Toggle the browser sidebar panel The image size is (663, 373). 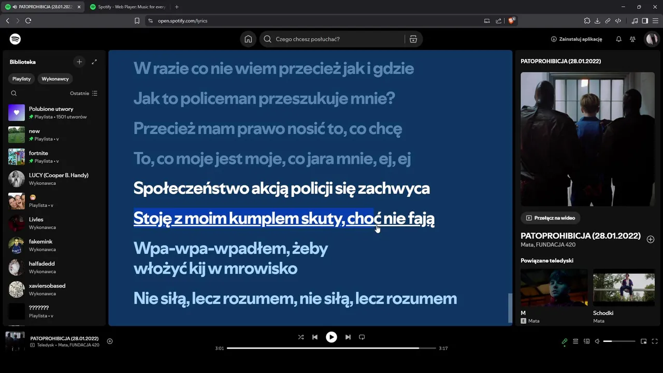(x=645, y=21)
